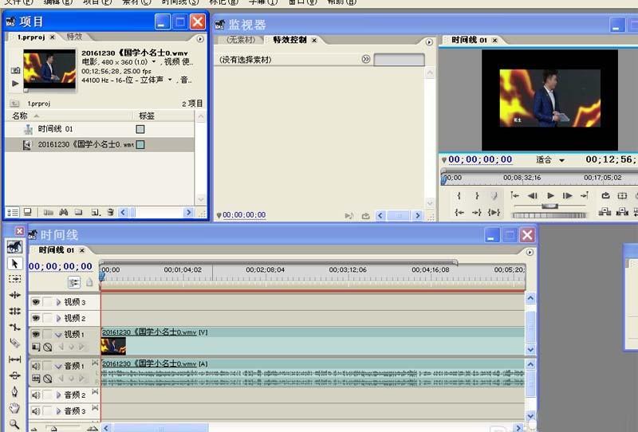638x432 pixels.
Task: Switch to the 特效 tab in the project panel
Action: 74,37
